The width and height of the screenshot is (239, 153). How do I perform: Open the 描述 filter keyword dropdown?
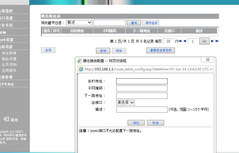(x=79, y=23)
